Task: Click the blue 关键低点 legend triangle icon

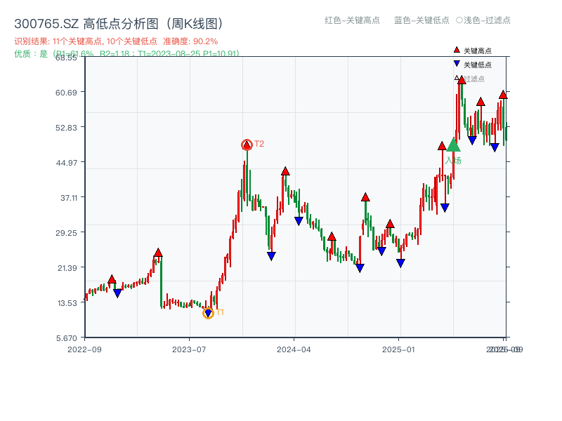Action: 457,63
